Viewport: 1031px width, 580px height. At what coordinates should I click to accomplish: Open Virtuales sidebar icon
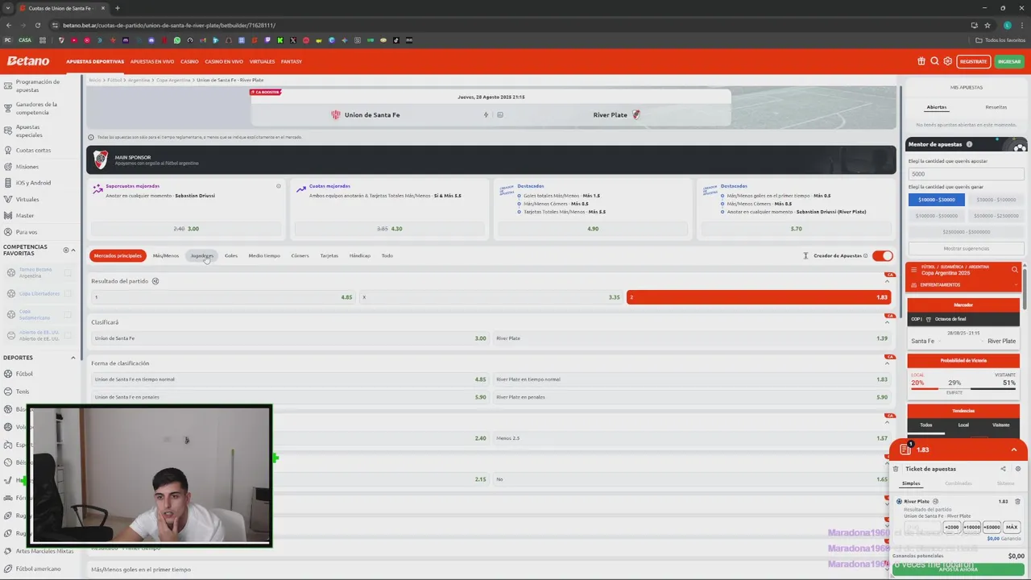coord(9,199)
